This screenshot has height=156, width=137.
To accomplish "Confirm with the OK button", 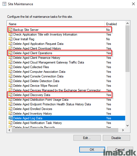I will coord(92,149).
